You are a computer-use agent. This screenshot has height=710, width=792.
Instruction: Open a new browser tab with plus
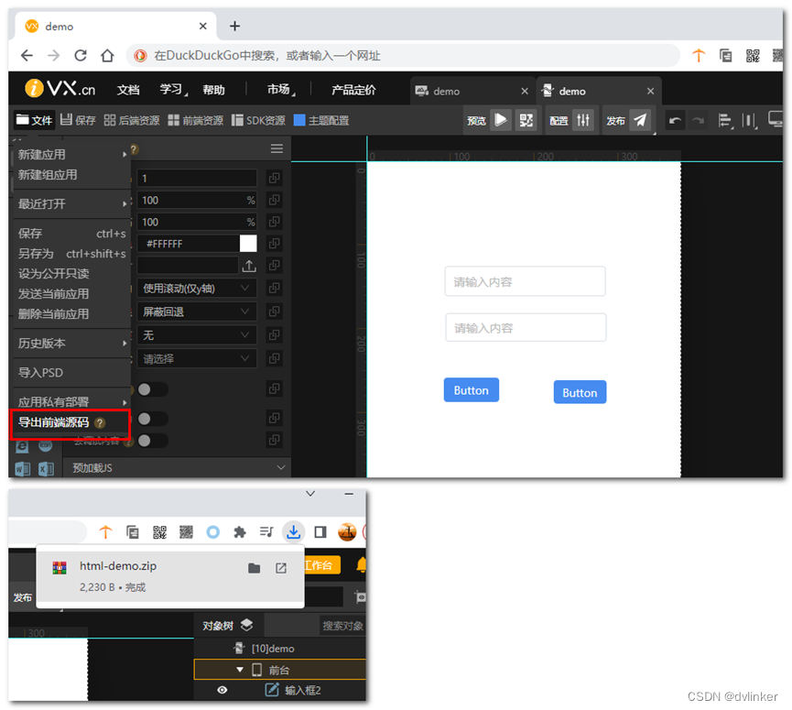[x=235, y=26]
